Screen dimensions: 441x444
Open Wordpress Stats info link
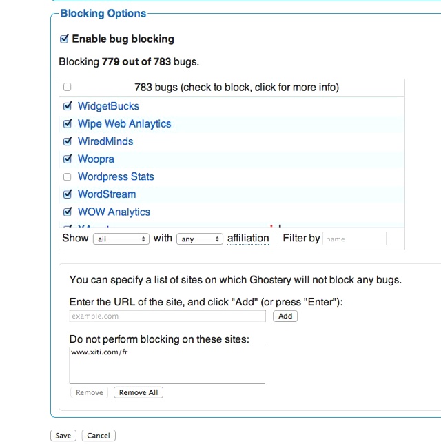(x=116, y=176)
